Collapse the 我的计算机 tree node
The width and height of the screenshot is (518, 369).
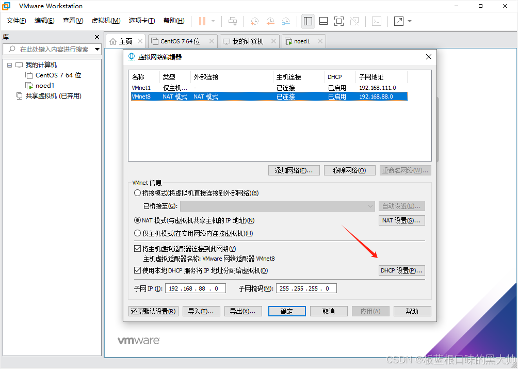click(x=10, y=65)
